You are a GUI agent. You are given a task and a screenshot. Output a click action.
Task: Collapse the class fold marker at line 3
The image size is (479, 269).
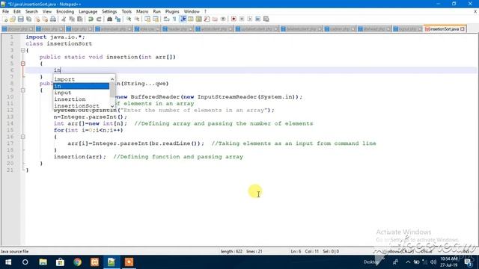(x=23, y=50)
